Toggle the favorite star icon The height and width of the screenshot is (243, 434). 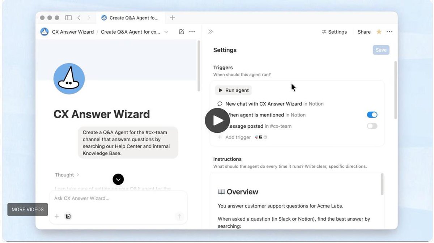click(379, 32)
